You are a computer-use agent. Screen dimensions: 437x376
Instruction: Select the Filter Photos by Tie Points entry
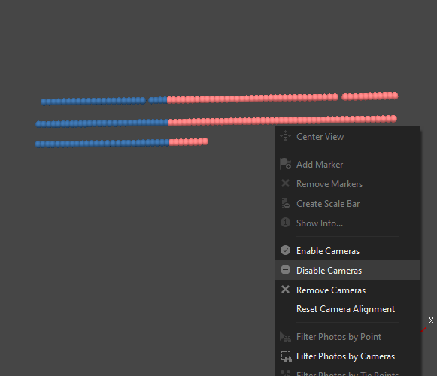coord(347,373)
